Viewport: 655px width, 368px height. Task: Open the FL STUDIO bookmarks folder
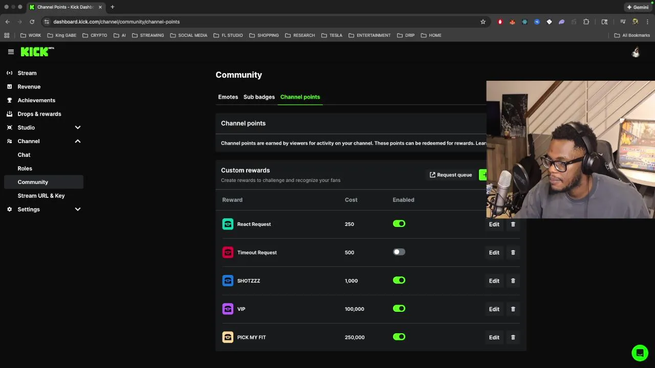pyautogui.click(x=228, y=35)
